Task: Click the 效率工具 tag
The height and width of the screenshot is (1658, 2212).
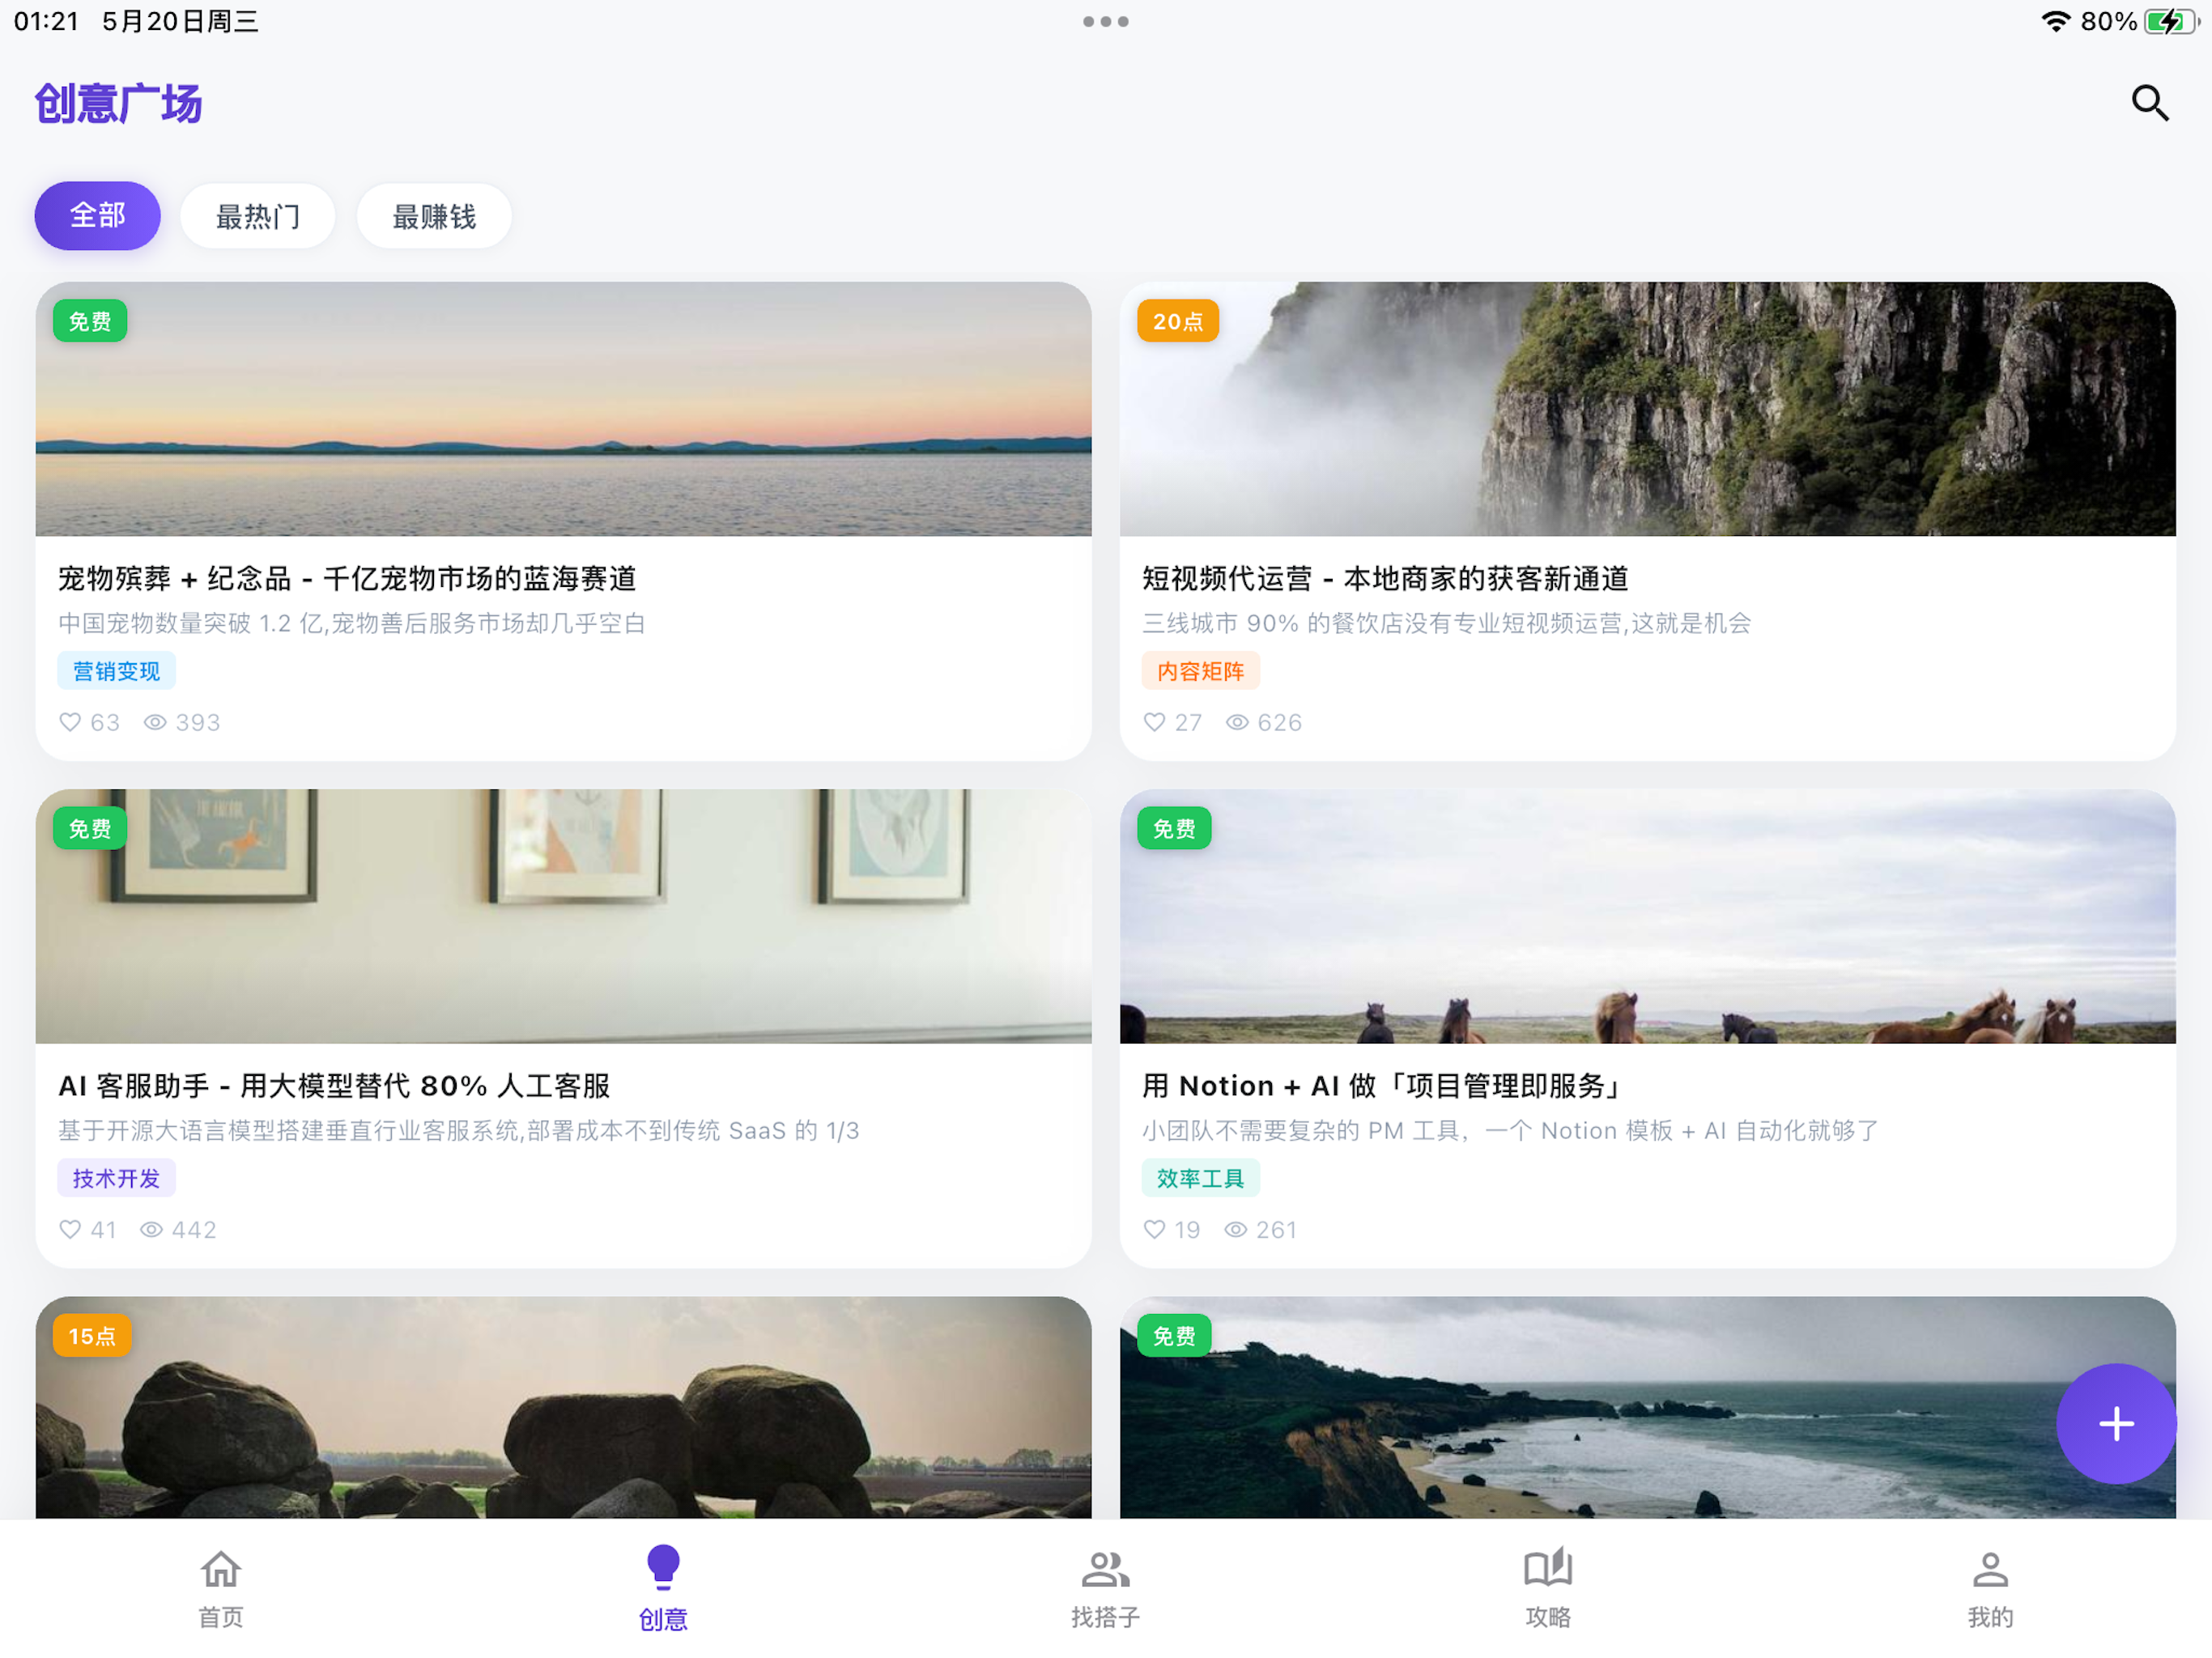Action: coord(1200,1178)
